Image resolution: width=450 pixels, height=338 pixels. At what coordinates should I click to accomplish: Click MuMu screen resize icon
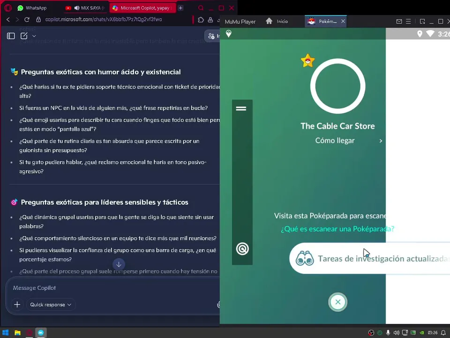point(422,21)
